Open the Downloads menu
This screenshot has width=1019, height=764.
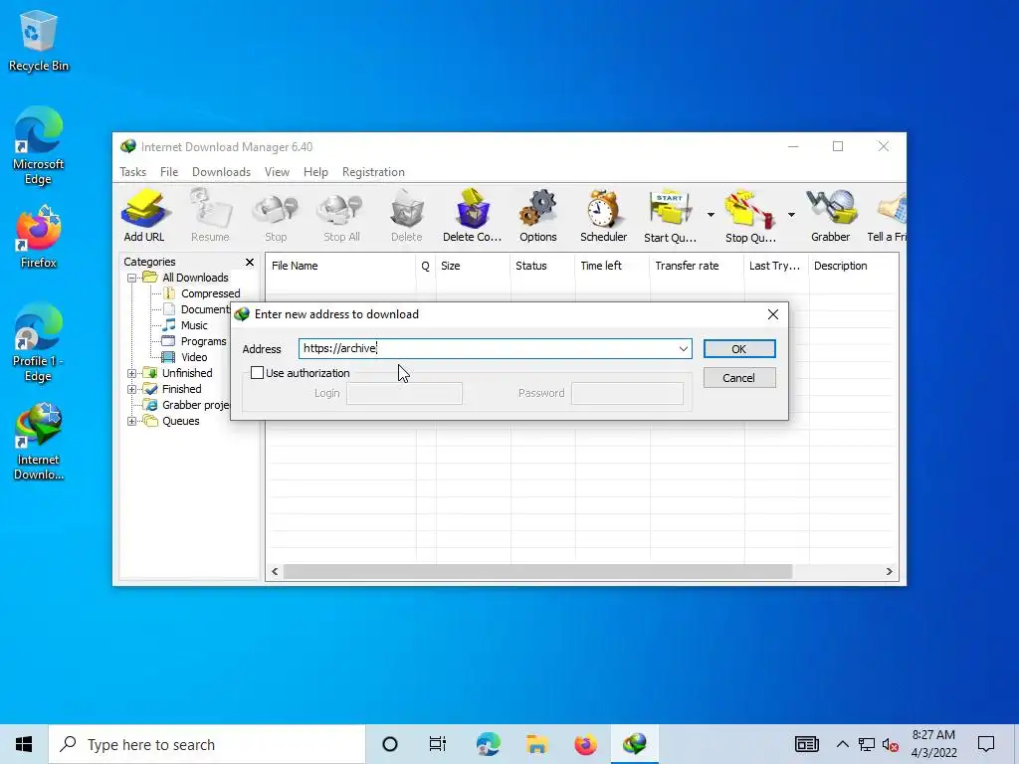point(221,172)
